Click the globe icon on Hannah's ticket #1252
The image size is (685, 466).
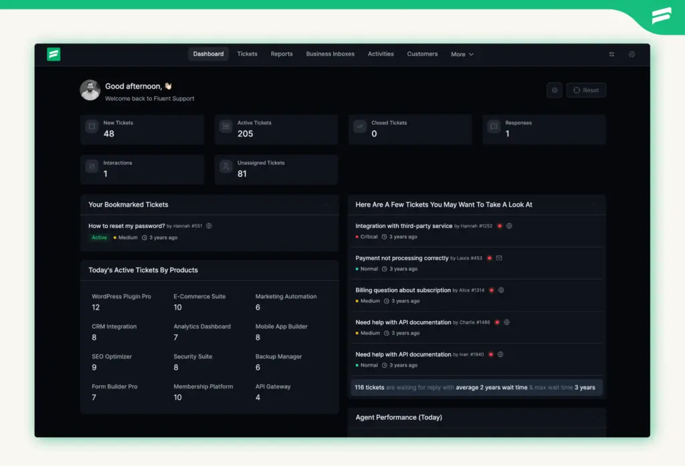click(x=510, y=225)
